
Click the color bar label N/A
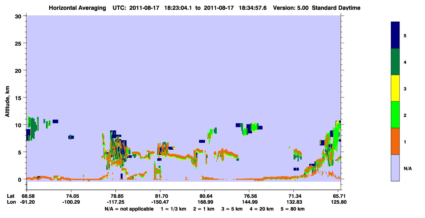tap(408, 168)
